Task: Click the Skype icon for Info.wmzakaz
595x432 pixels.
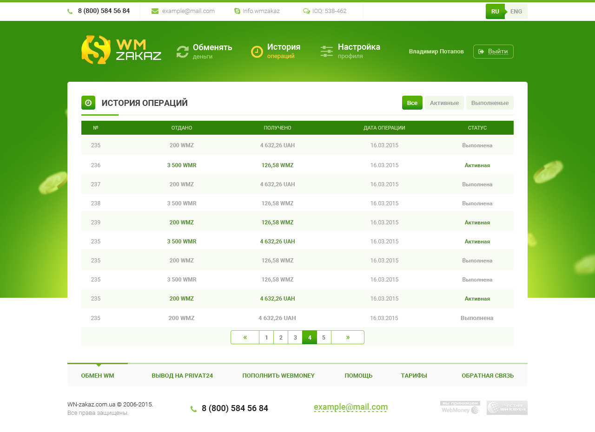Action: 237,11
